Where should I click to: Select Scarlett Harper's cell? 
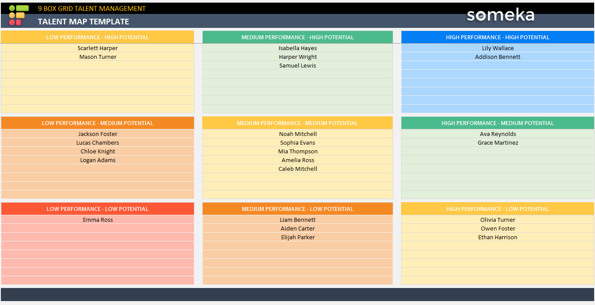tap(98, 48)
